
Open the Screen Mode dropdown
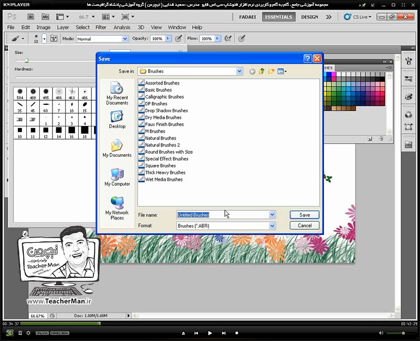click(128, 17)
